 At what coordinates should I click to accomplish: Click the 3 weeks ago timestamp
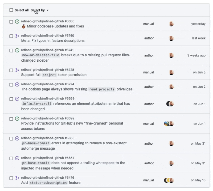pyautogui.click(x=196, y=55)
